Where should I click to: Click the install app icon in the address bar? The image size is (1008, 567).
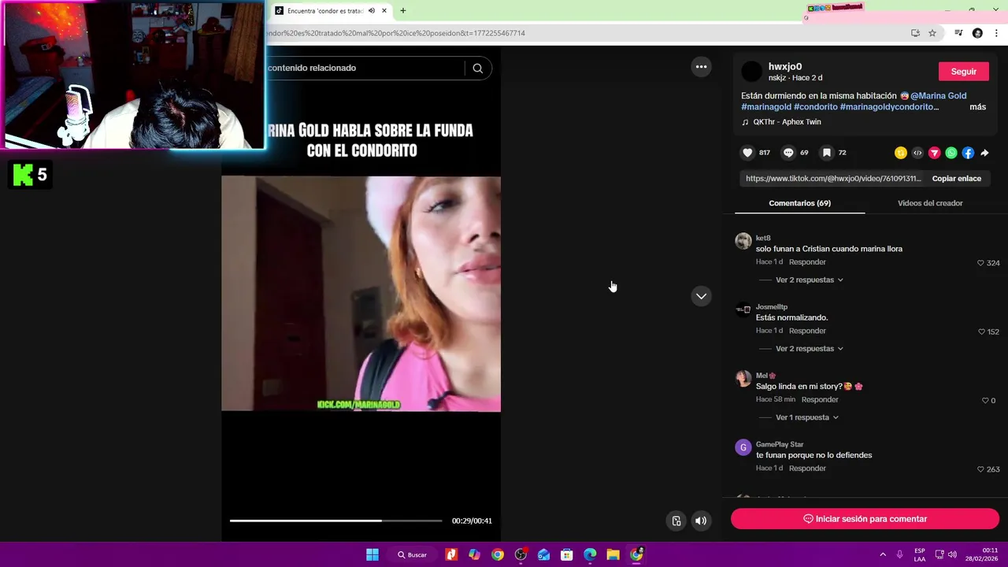coord(915,33)
